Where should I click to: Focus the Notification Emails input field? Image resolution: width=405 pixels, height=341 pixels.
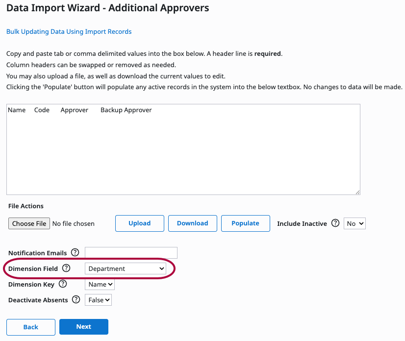coord(131,253)
